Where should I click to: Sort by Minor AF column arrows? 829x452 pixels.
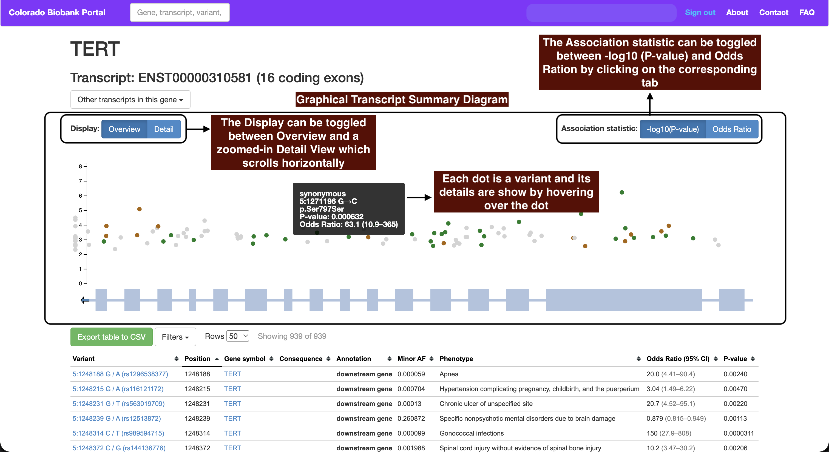pyautogui.click(x=431, y=359)
